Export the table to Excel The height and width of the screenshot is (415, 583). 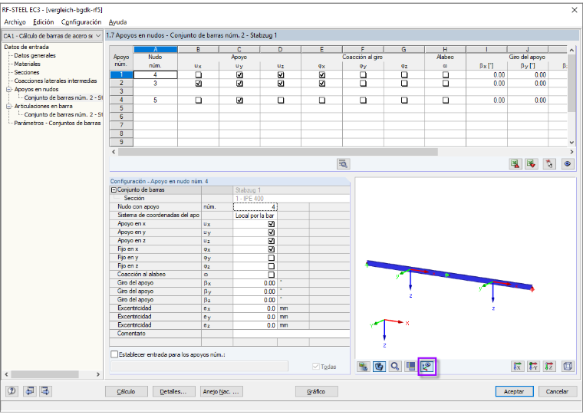(515, 164)
